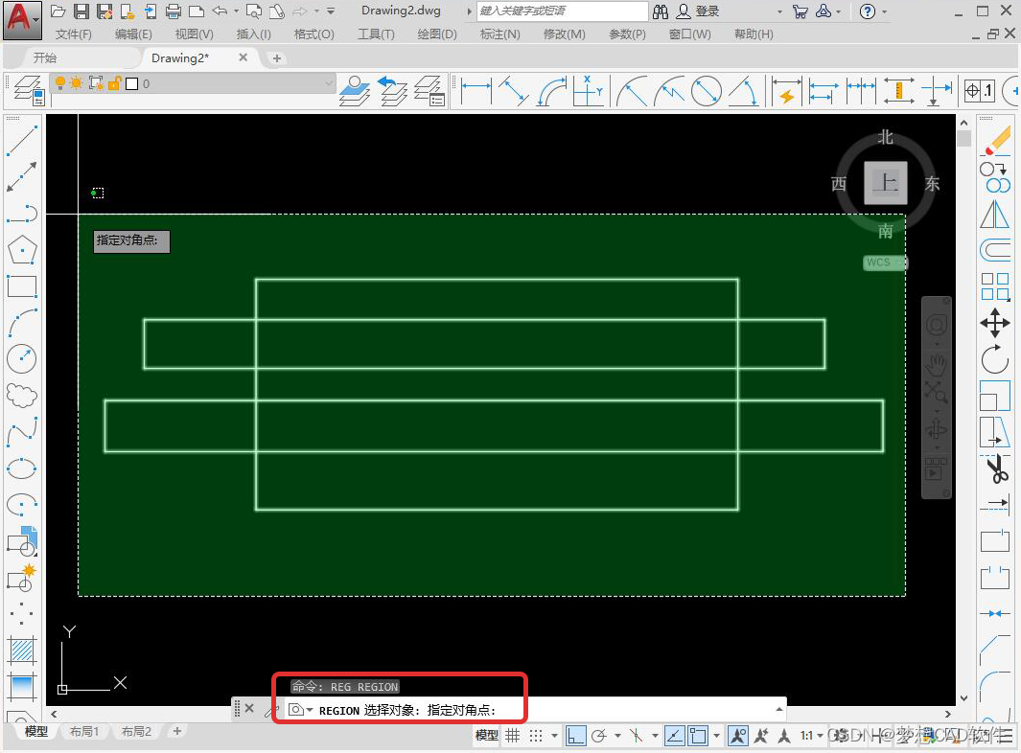The image size is (1021, 753).
Task: Select the Trim scissors tool
Action: coord(995,468)
